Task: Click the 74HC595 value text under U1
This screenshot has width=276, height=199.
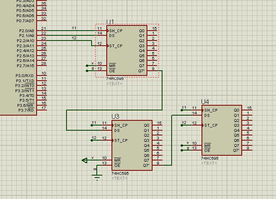Action: coord(115,79)
